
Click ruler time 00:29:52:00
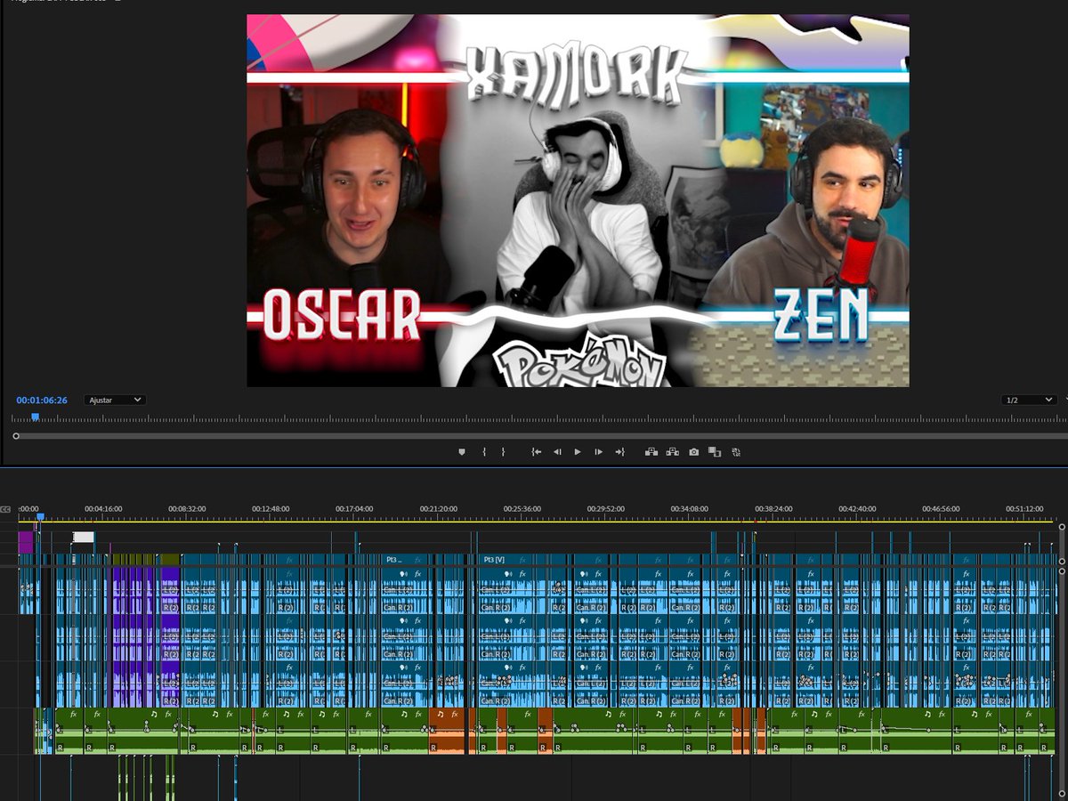[606, 509]
